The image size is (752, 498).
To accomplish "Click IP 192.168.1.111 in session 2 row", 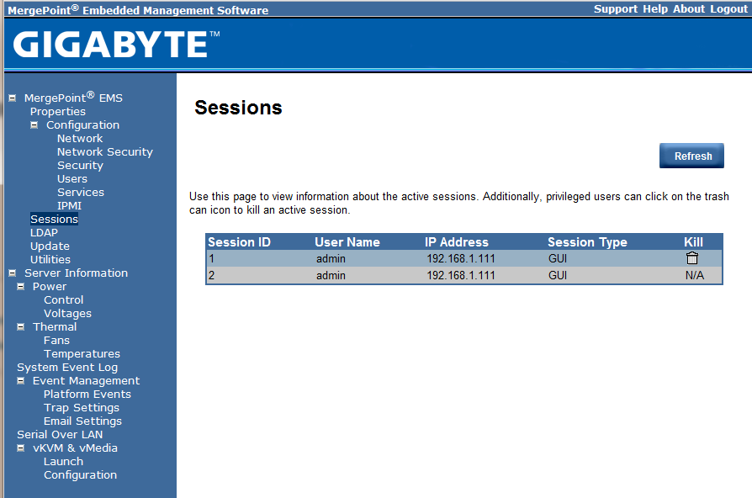I will (461, 275).
